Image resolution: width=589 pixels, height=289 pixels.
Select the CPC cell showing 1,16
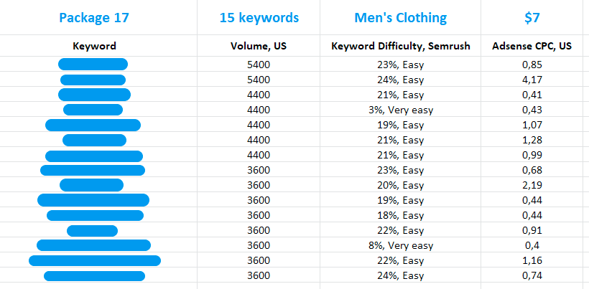point(532,260)
